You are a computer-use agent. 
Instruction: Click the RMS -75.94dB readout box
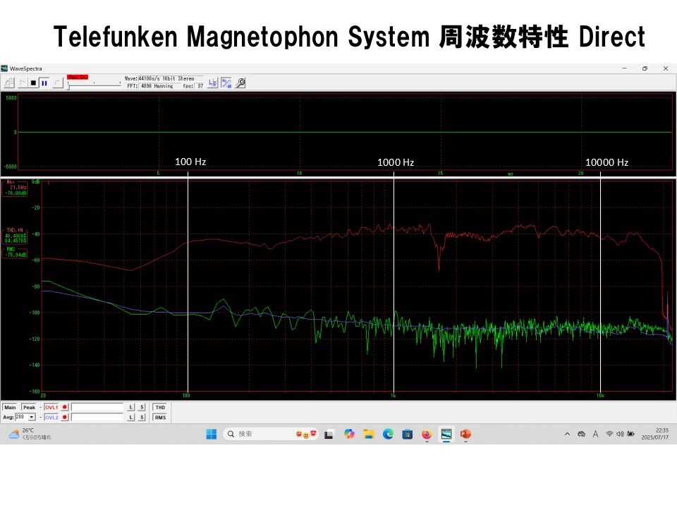tap(16, 253)
